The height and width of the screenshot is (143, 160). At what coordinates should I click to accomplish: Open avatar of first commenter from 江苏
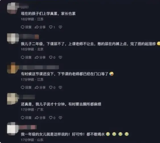13,8
